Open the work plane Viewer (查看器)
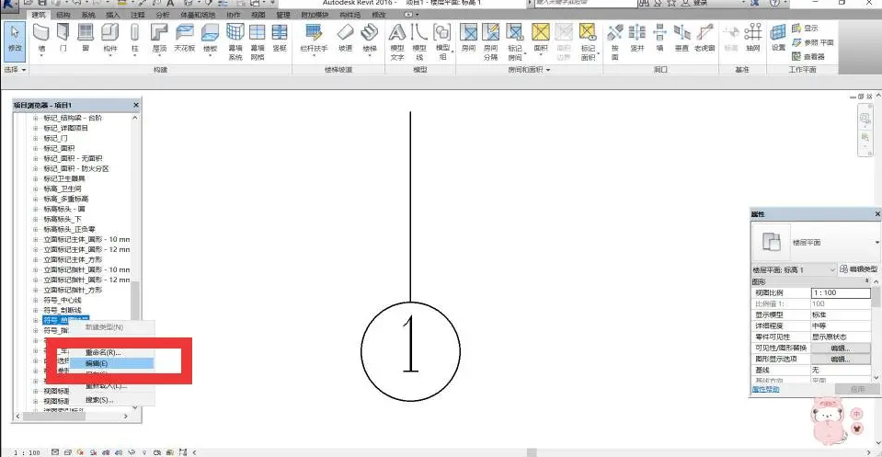This screenshot has height=457, width=882. click(808, 56)
